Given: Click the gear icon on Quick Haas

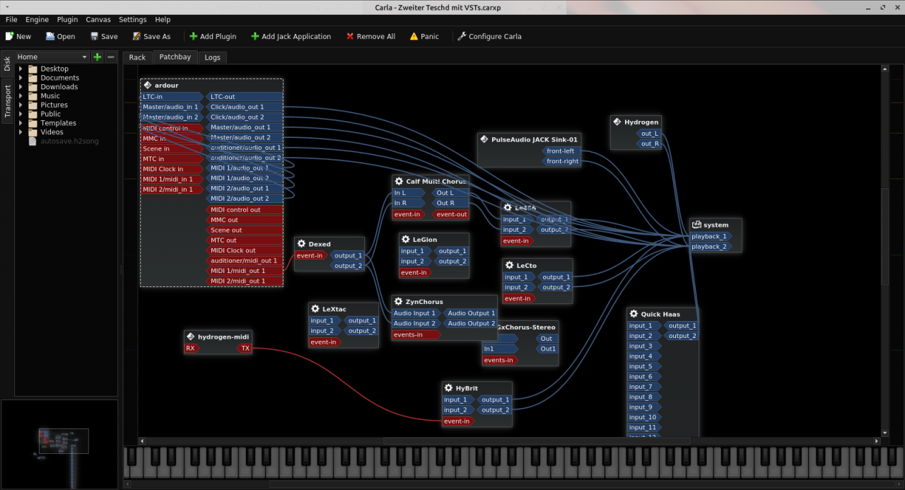Looking at the screenshot, I should (633, 314).
